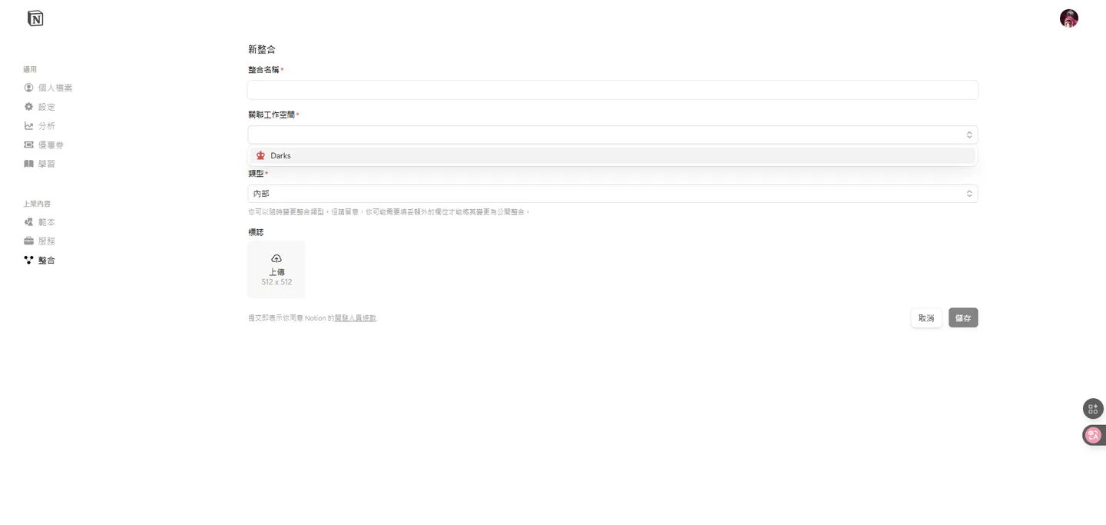
Task: Open the 開發人員條款 link
Action: [355, 318]
